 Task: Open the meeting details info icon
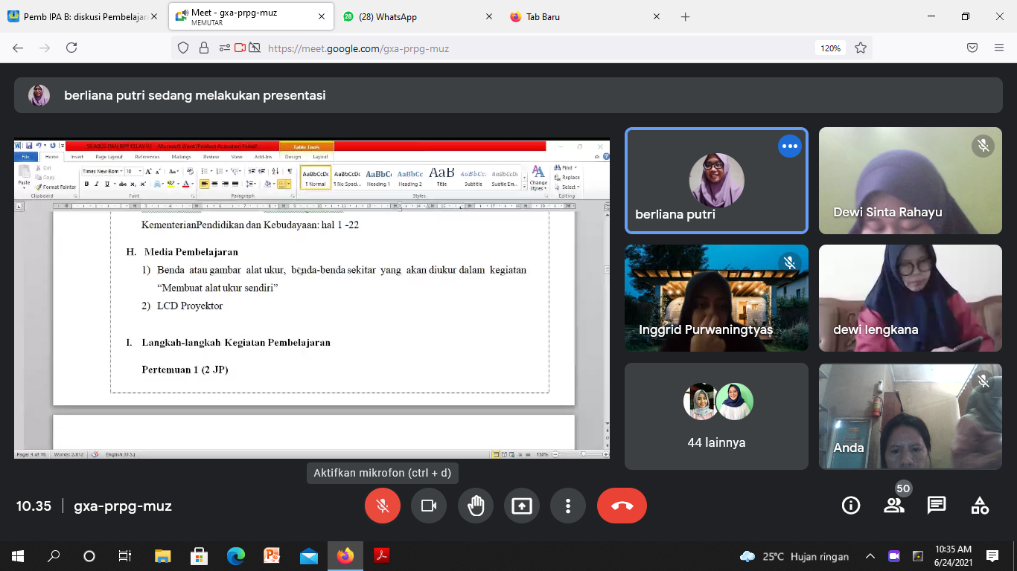coord(850,506)
